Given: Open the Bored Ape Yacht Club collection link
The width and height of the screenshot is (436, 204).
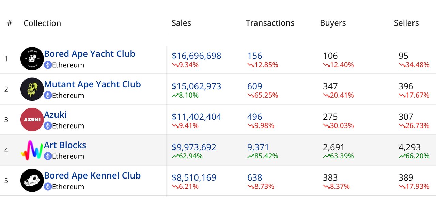Looking at the screenshot, I should [89, 54].
